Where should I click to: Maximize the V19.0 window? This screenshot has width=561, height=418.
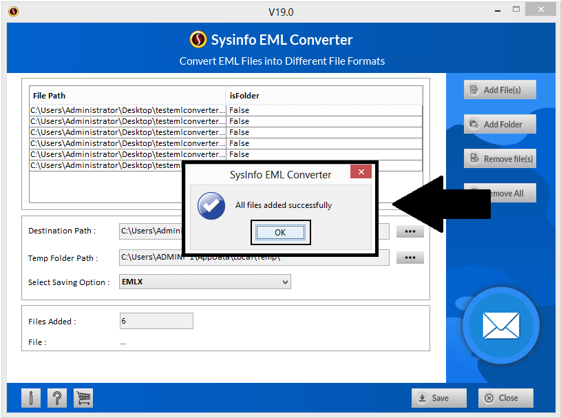point(516,10)
